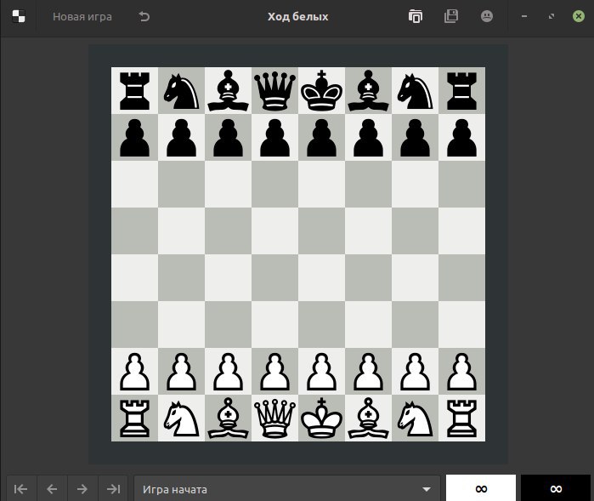Click the black pawn on a7
This screenshot has height=501, width=594.
134,137
